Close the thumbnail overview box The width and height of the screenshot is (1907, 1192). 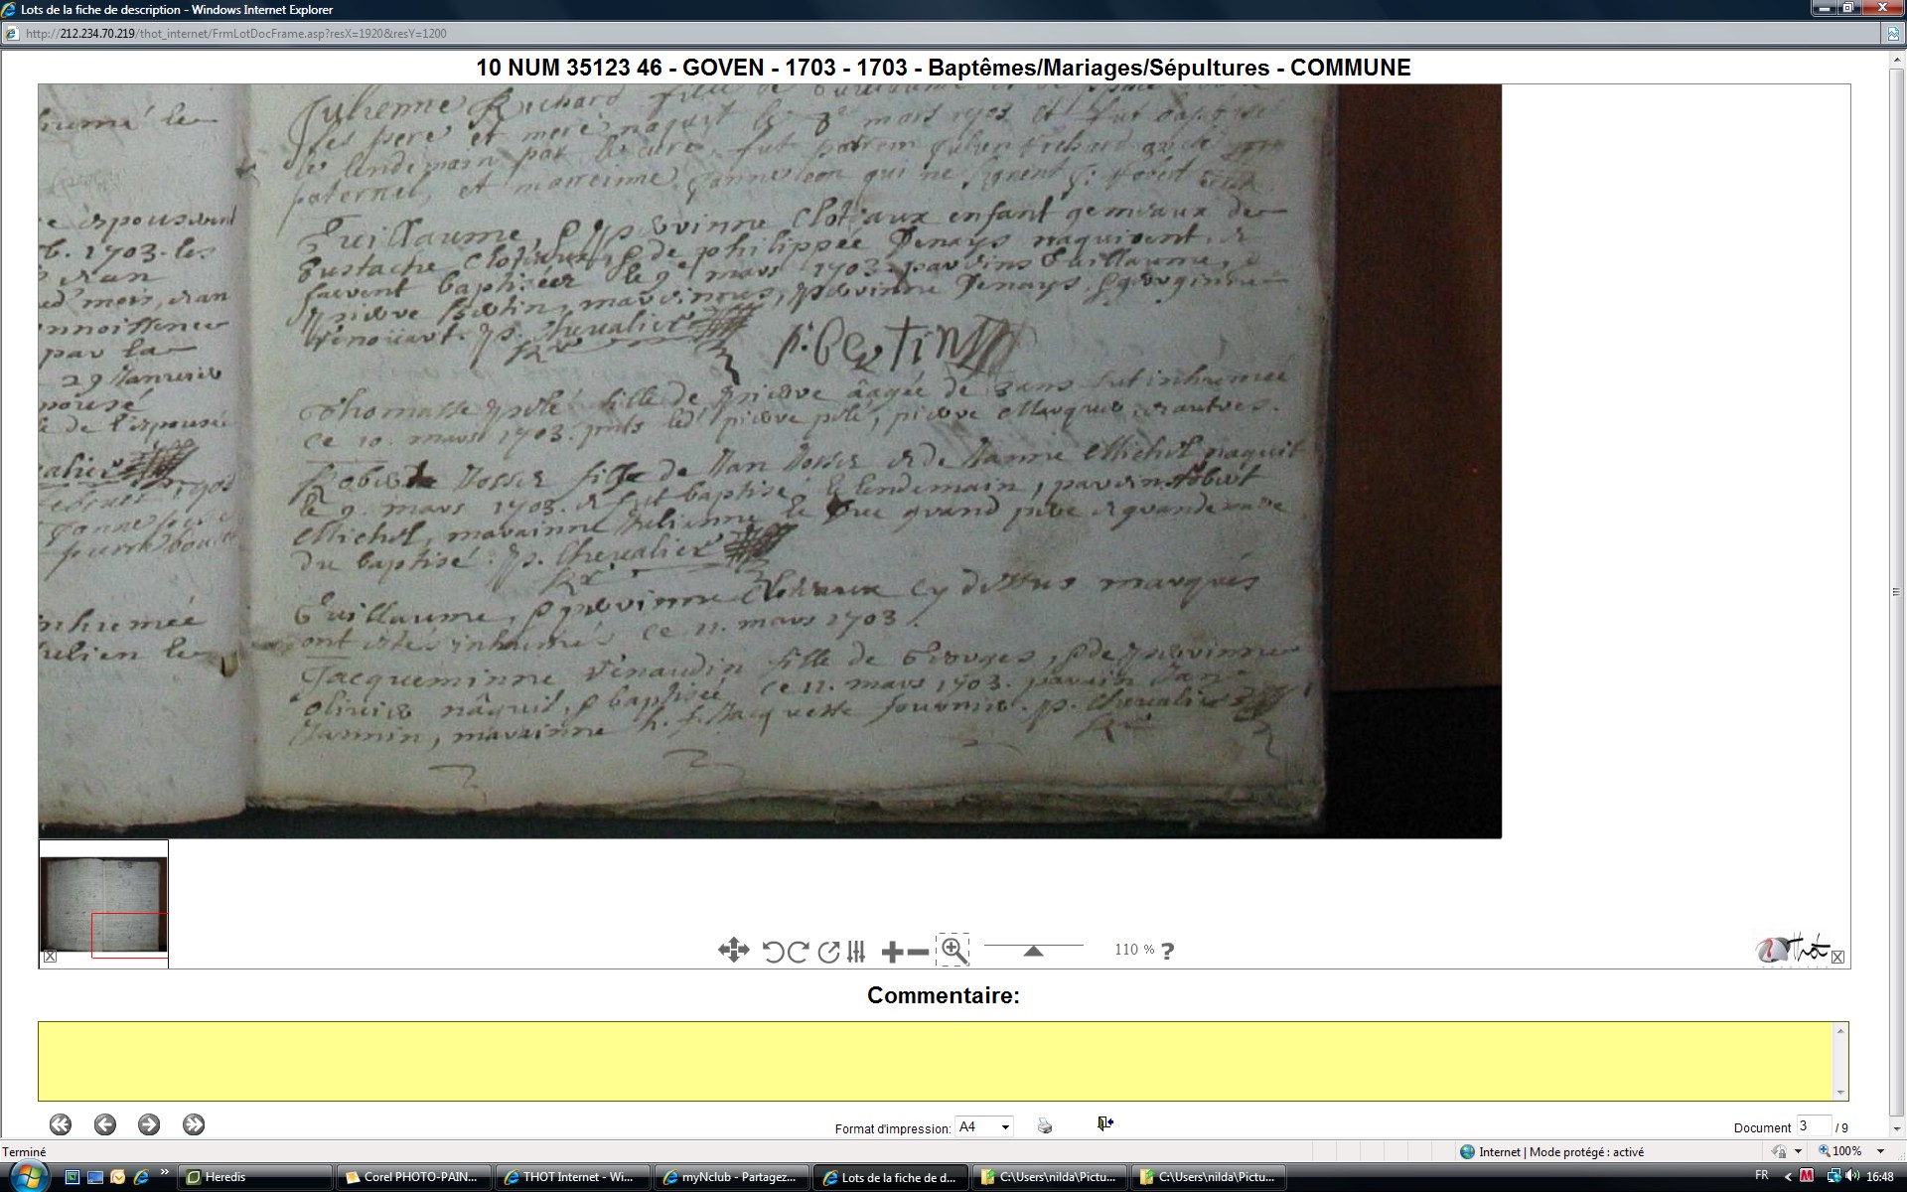(x=50, y=957)
